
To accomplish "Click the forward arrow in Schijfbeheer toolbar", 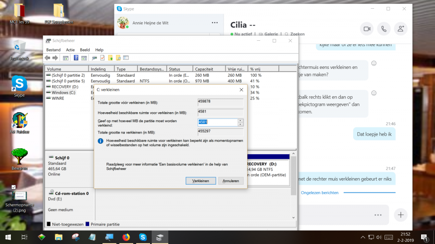I will click(55, 58).
